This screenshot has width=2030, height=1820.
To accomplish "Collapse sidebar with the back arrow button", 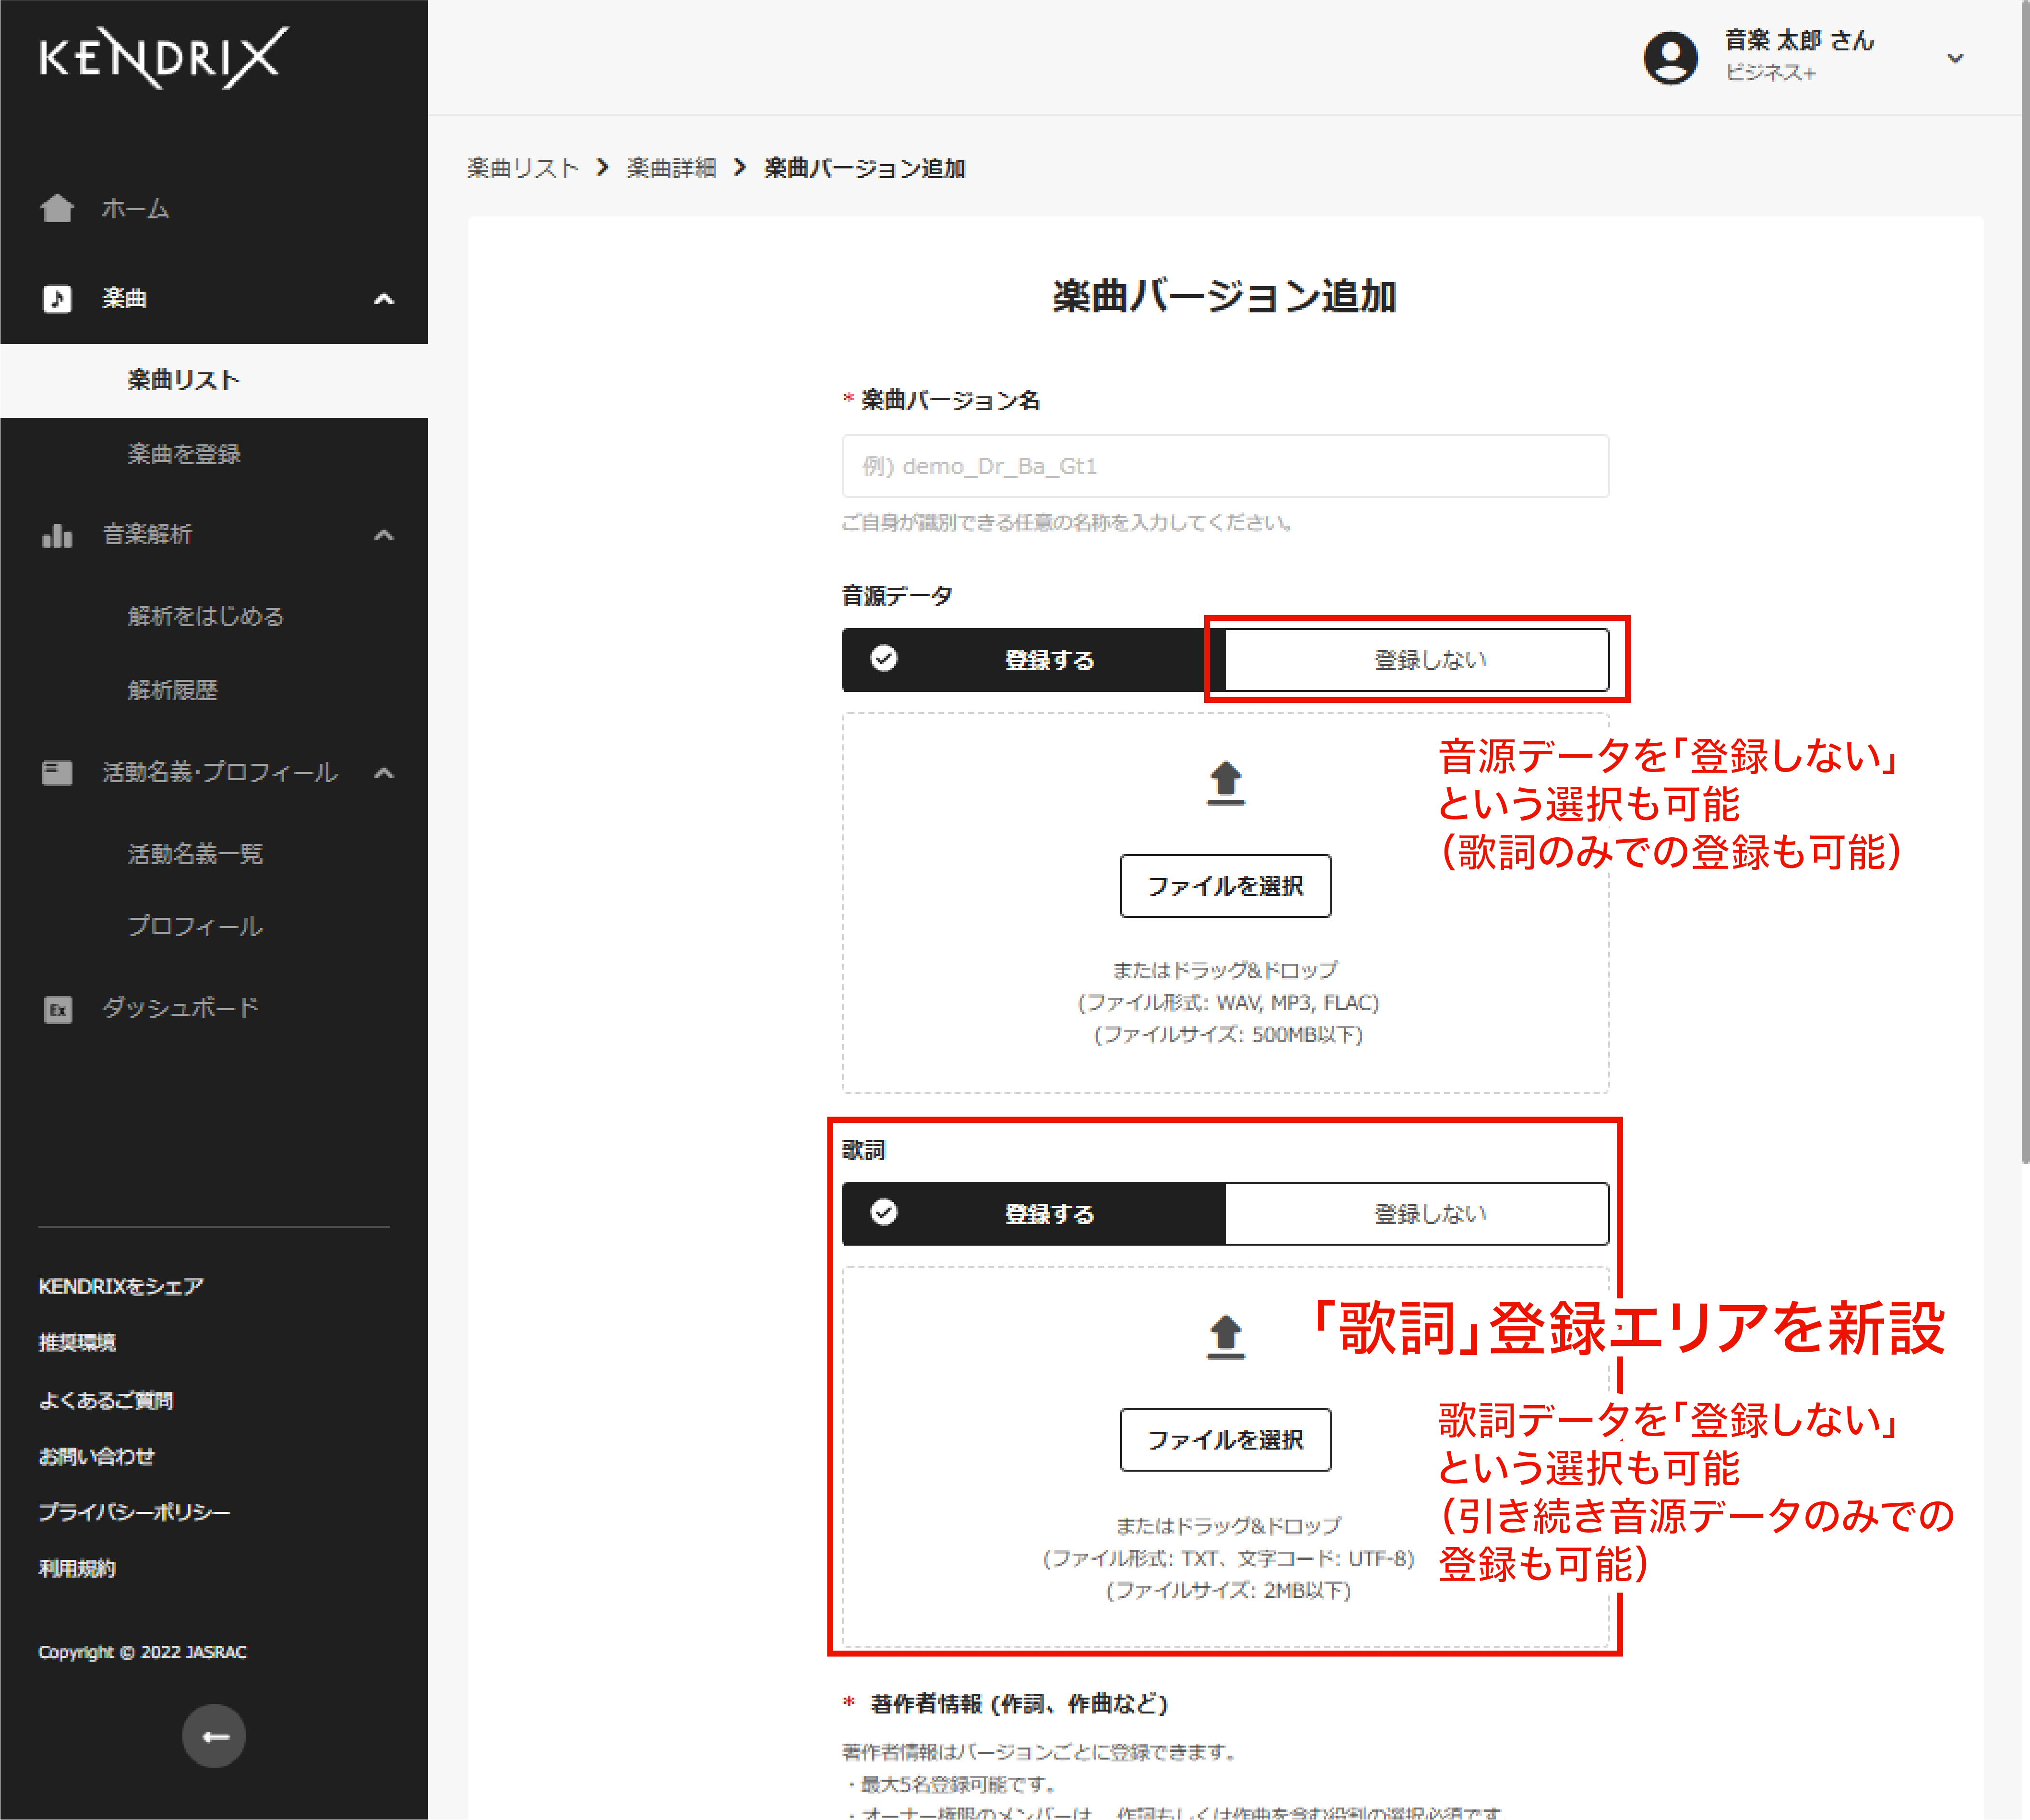I will point(213,1735).
